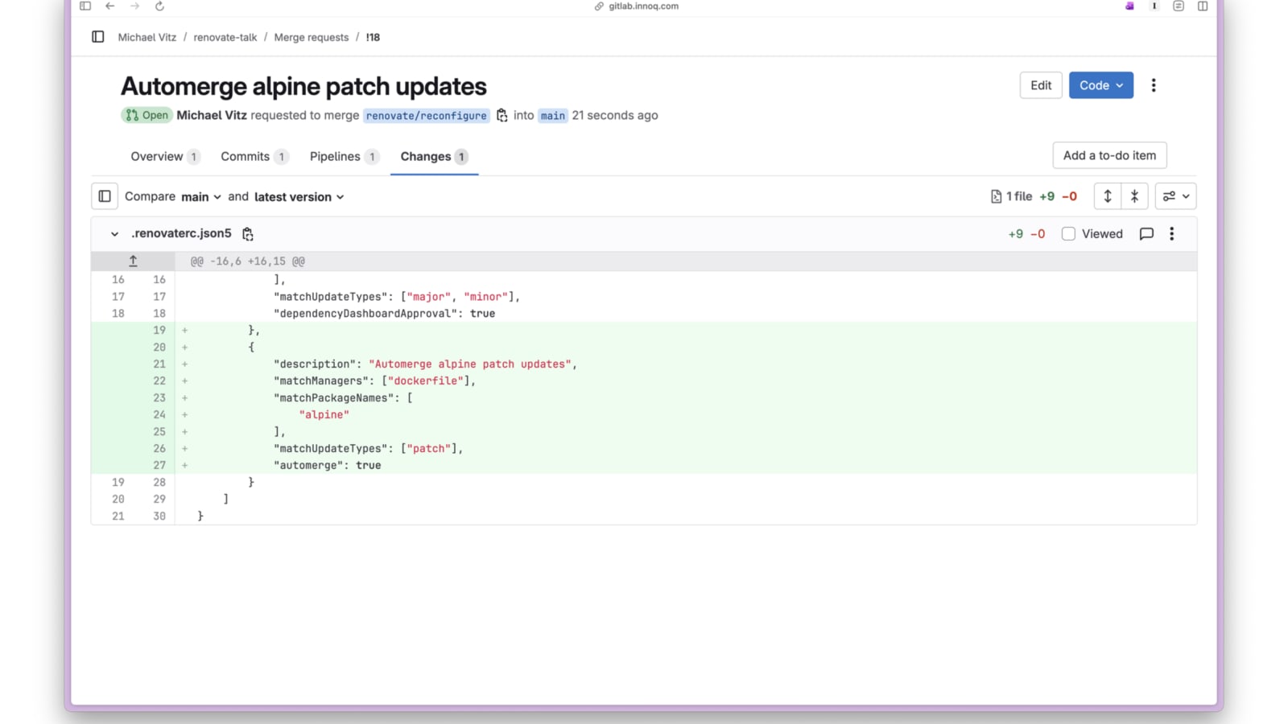Click the "21 seconds ago" timestamp
This screenshot has width=1288, height=724.
[x=615, y=115]
